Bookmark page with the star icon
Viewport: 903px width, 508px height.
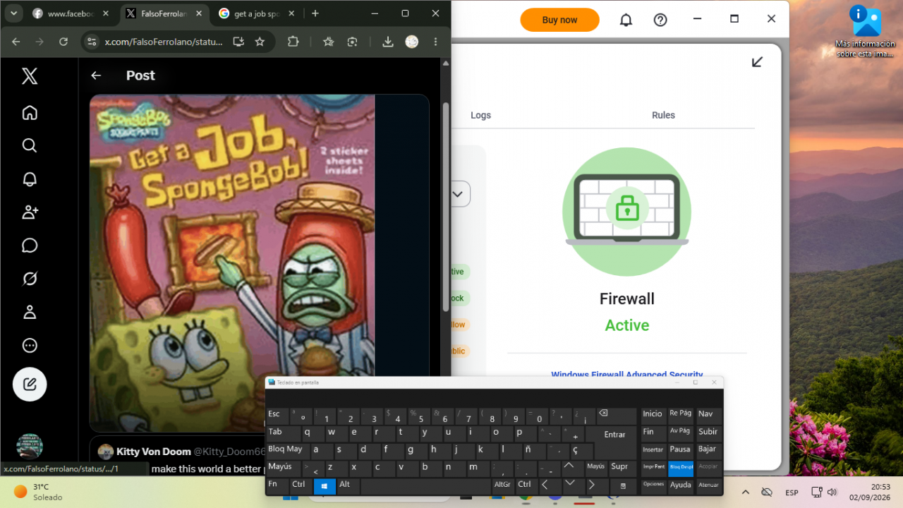click(260, 42)
